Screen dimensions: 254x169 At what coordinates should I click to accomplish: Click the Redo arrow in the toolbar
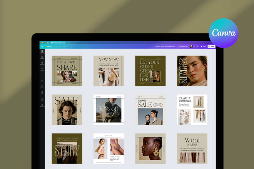coord(60,46)
